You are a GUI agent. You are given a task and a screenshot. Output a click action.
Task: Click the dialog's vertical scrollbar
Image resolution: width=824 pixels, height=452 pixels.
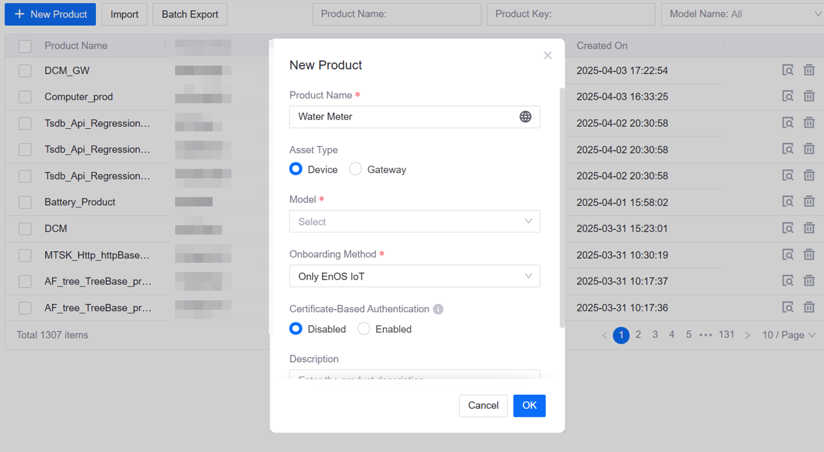coord(562,206)
